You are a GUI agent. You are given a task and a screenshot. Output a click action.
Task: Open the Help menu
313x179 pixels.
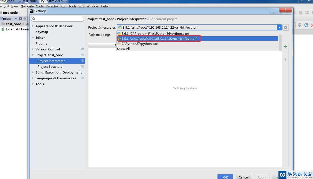tap(104, 6)
